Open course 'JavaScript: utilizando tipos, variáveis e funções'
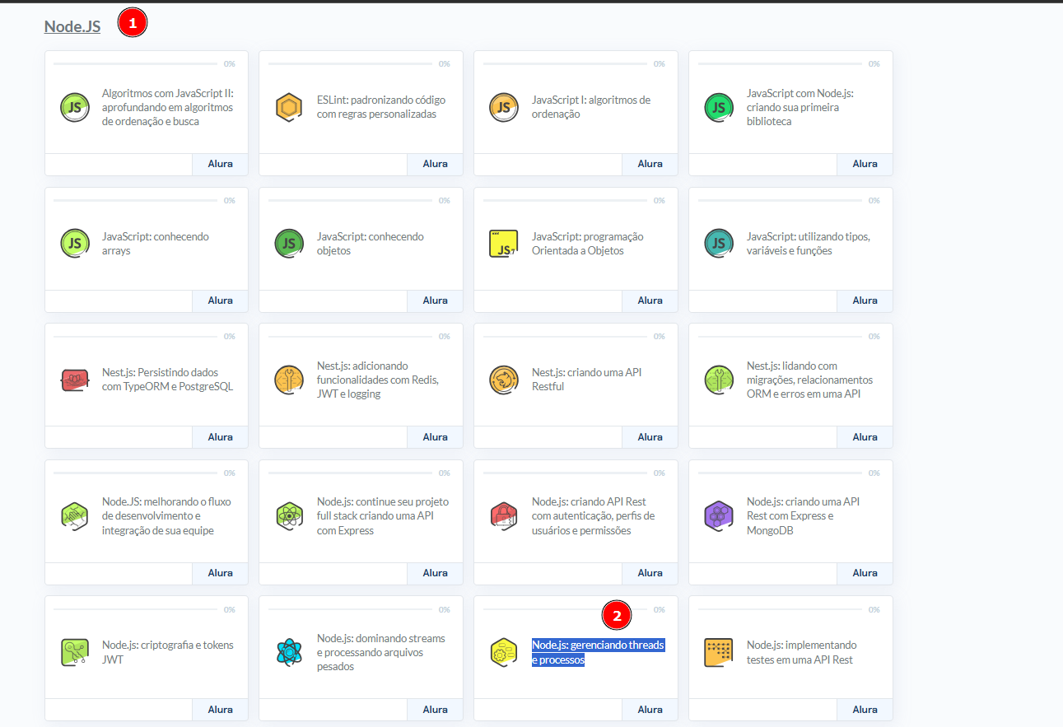Viewport: 1063px width, 727px height. pos(809,244)
